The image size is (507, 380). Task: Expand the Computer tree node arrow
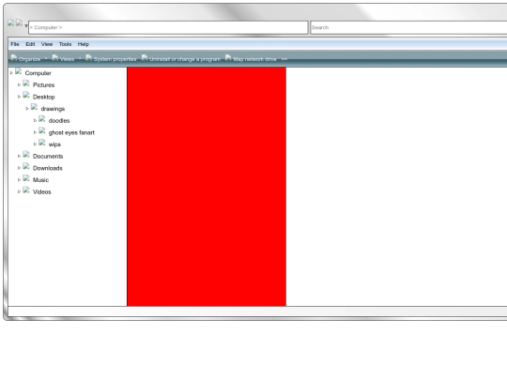pyautogui.click(x=11, y=73)
